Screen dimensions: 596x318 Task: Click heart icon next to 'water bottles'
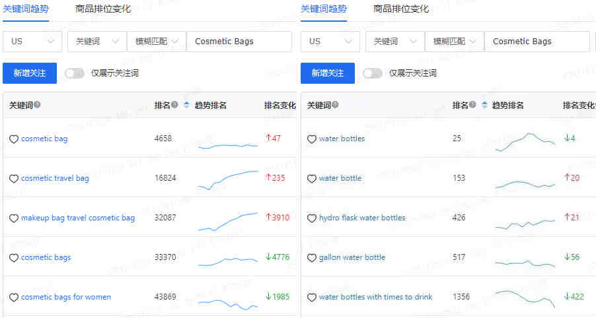coord(312,139)
